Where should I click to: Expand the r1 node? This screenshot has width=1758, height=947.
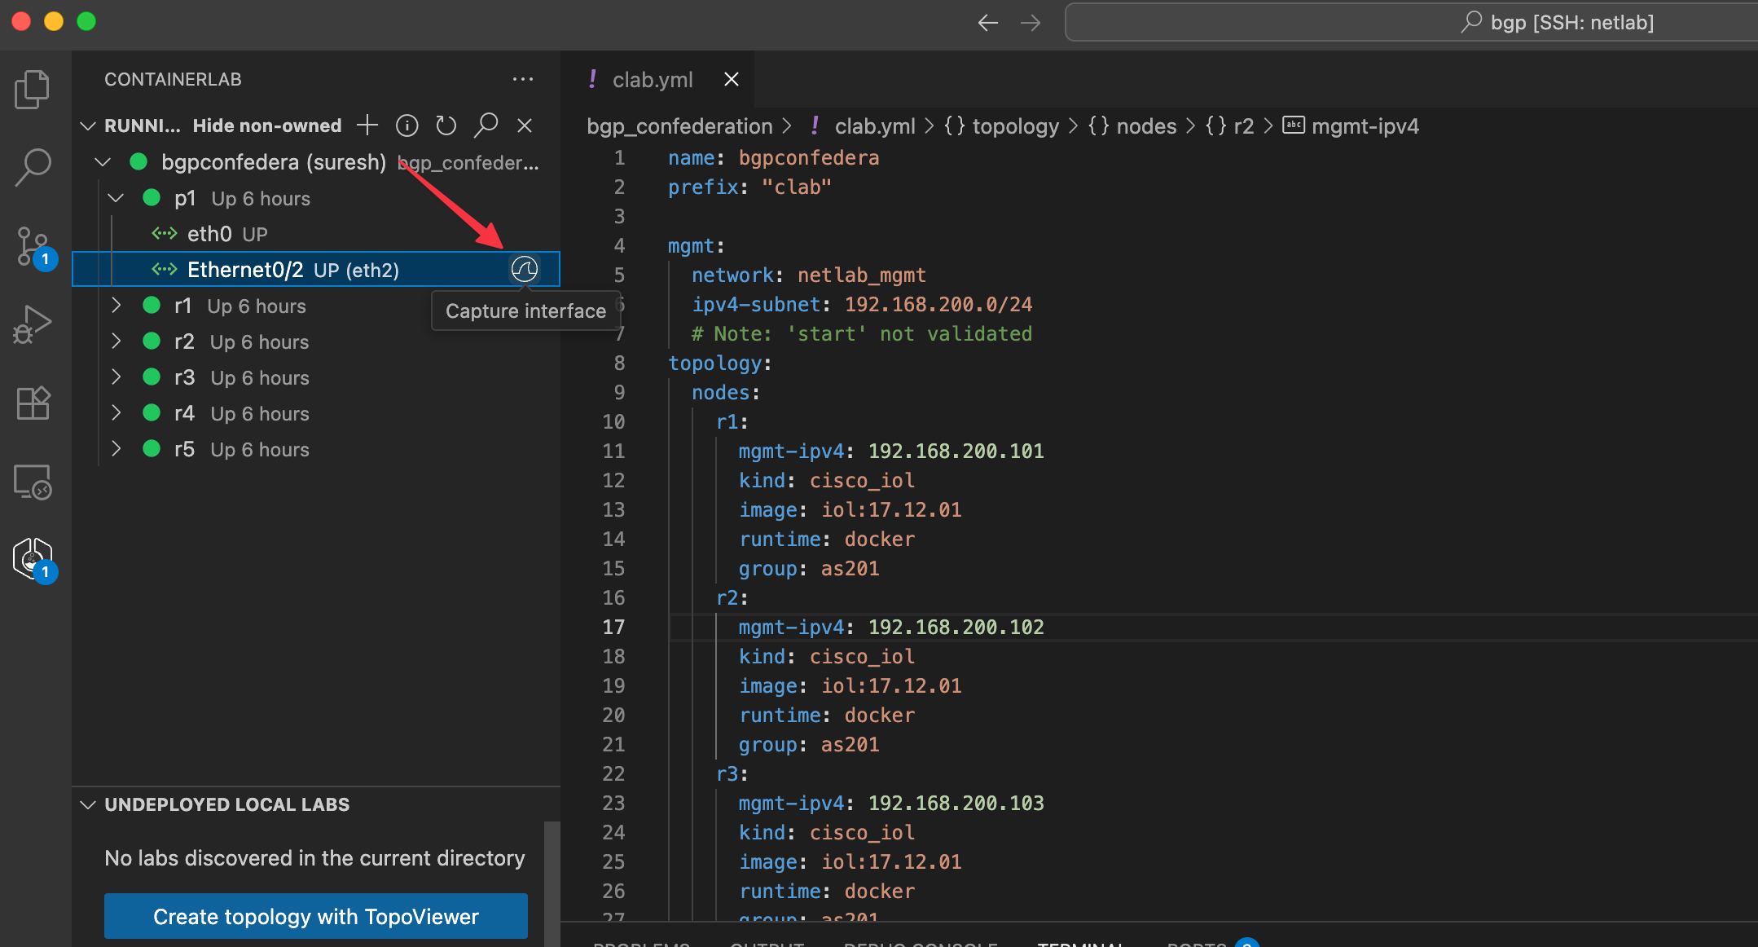pos(116,306)
